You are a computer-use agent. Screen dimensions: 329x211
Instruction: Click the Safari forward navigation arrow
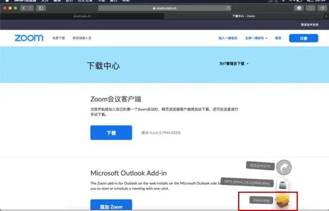(30, 9)
